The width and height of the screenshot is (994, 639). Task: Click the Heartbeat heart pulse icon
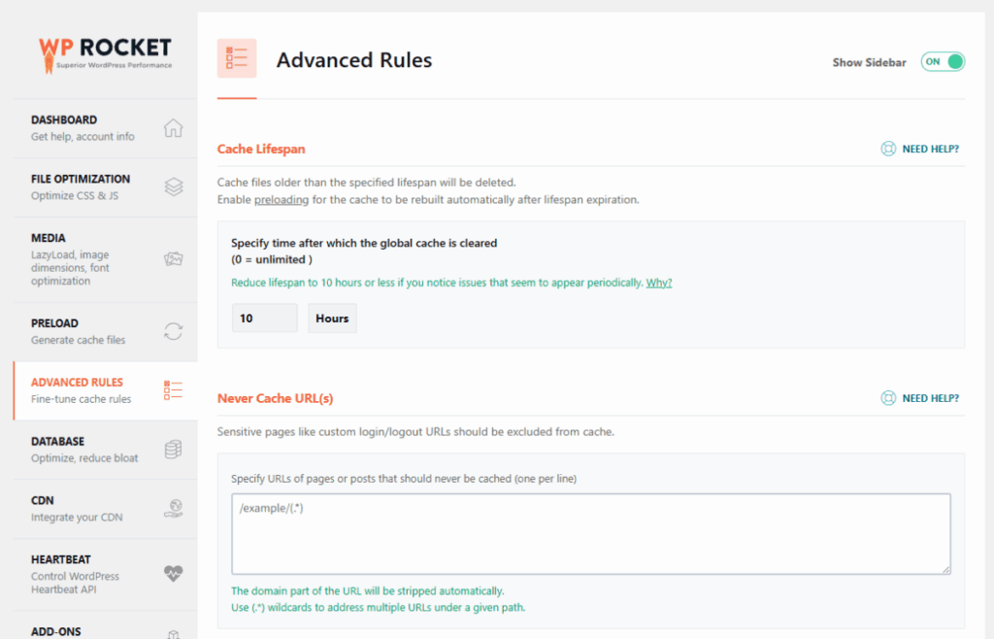pyautogui.click(x=173, y=574)
